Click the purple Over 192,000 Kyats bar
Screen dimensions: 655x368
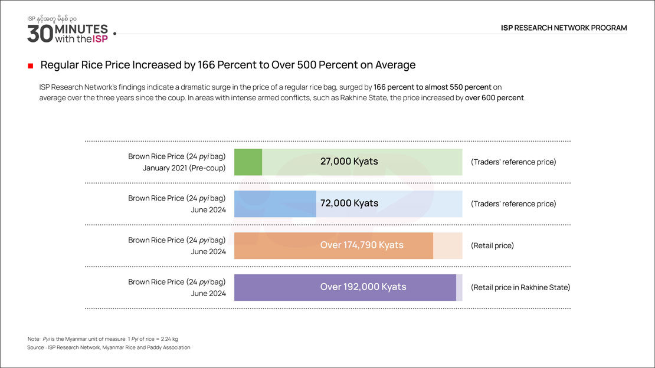345,287
